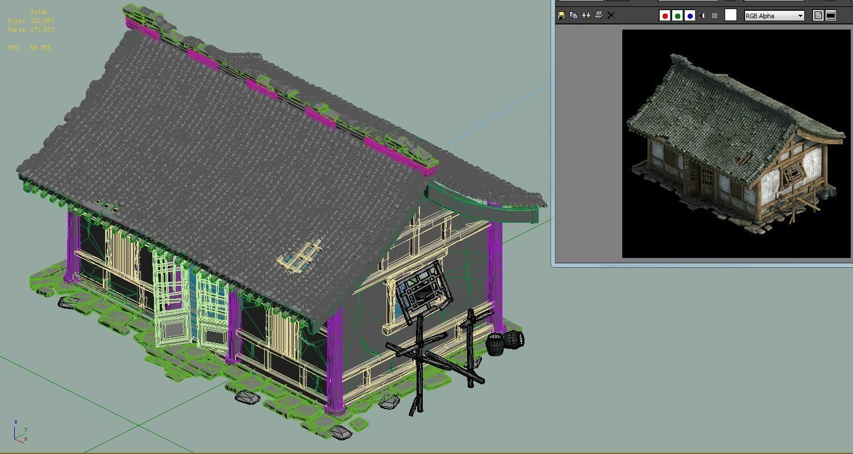Toggle the green channel display

[x=677, y=15]
